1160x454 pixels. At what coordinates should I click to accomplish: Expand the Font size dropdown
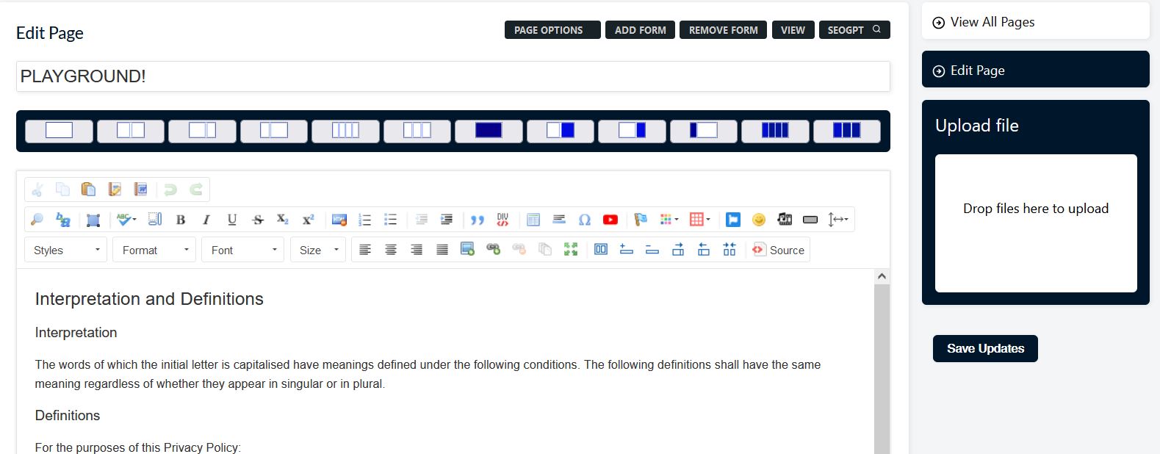[318, 251]
